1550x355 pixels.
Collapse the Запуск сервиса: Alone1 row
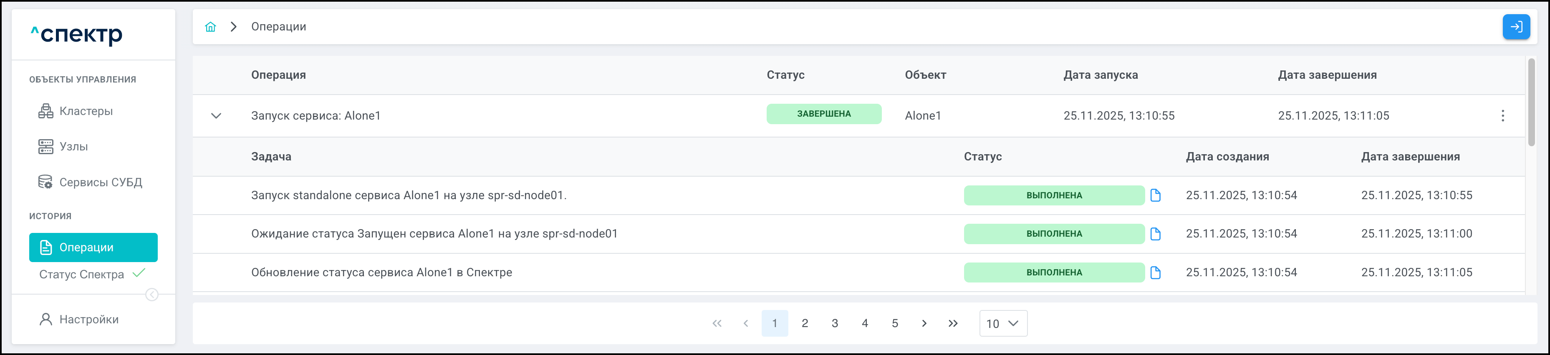pos(216,116)
